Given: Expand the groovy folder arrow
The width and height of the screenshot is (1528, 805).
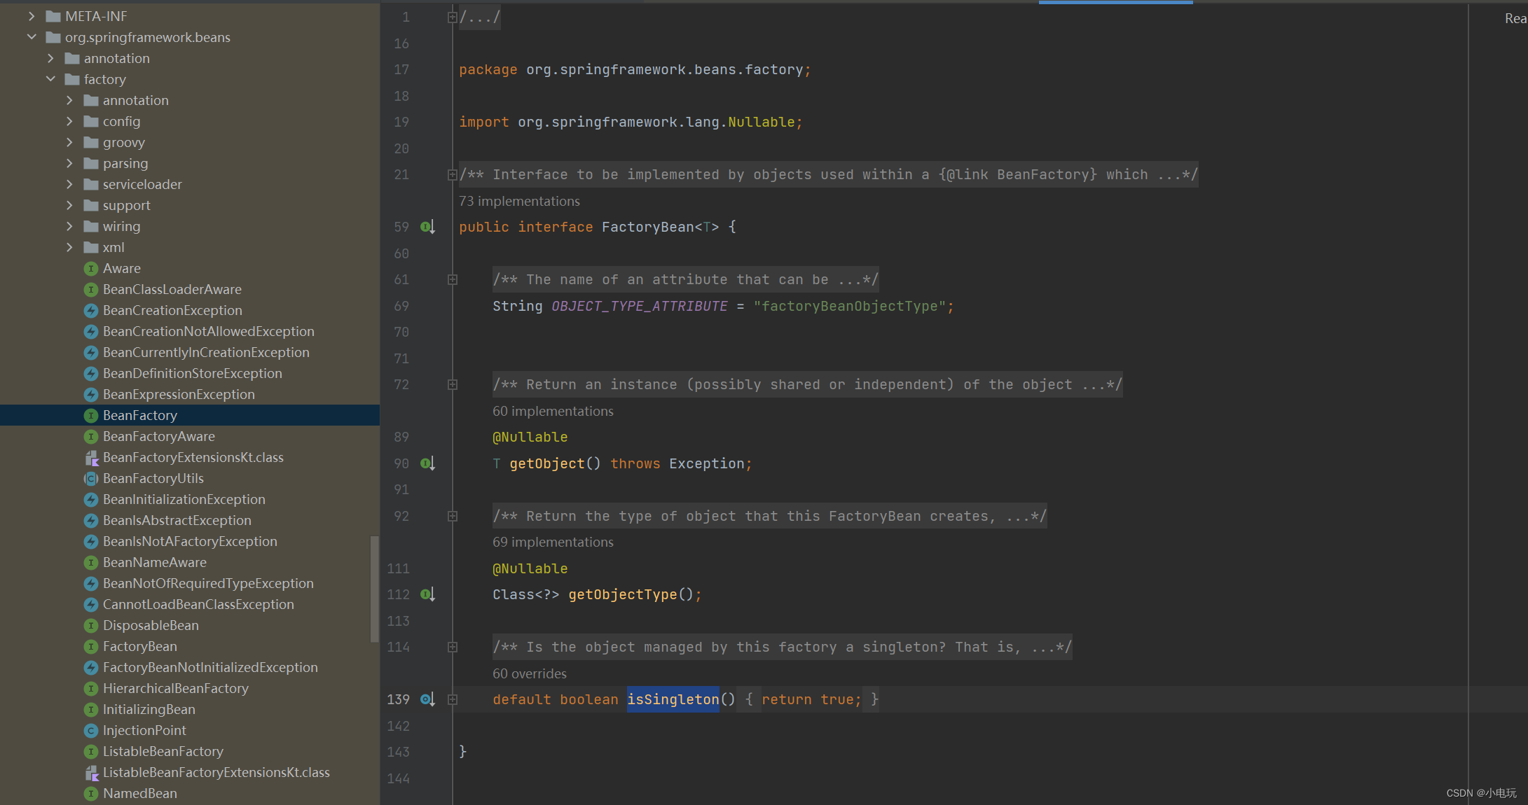Looking at the screenshot, I should coord(69,142).
